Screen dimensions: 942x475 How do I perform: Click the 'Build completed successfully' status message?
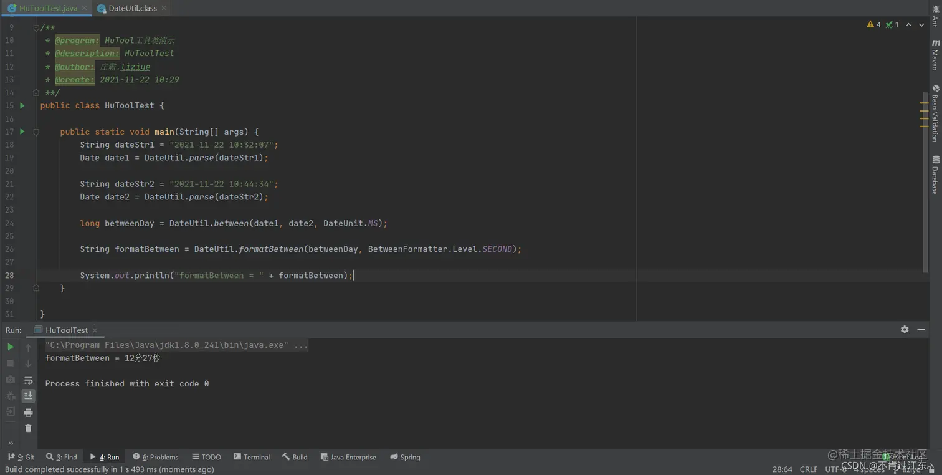(x=110, y=469)
